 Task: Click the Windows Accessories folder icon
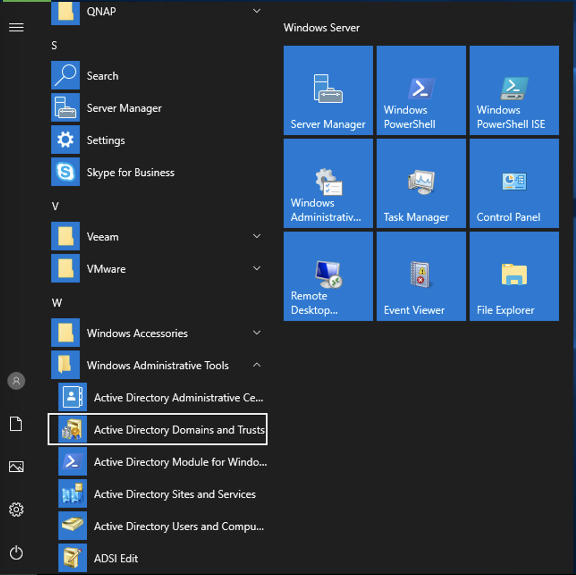click(65, 333)
